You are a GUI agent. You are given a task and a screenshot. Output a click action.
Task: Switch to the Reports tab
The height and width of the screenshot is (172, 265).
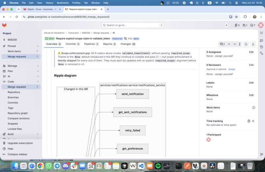[x=109, y=44]
